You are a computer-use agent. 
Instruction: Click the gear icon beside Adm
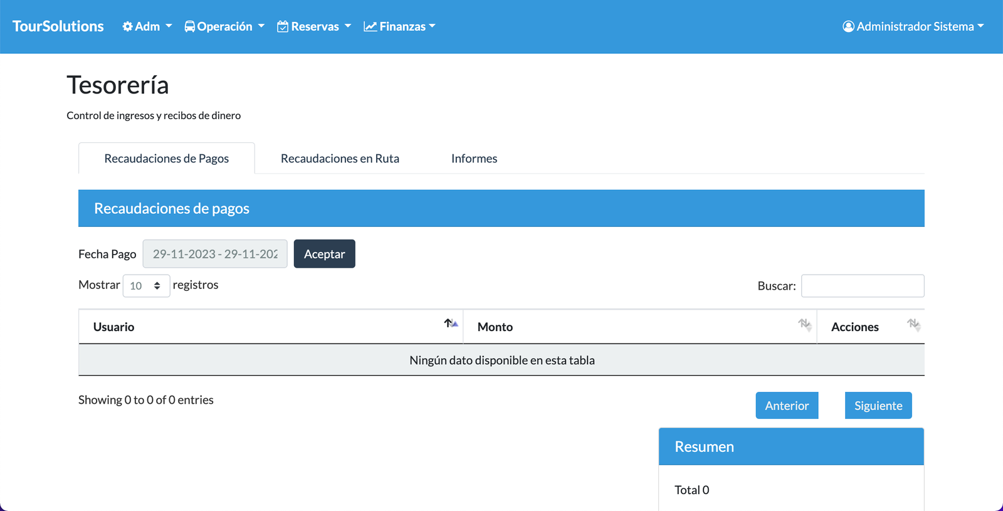tap(127, 26)
